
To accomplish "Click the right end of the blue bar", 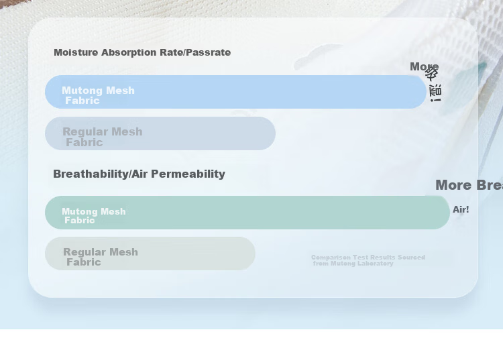I will pos(417,92).
